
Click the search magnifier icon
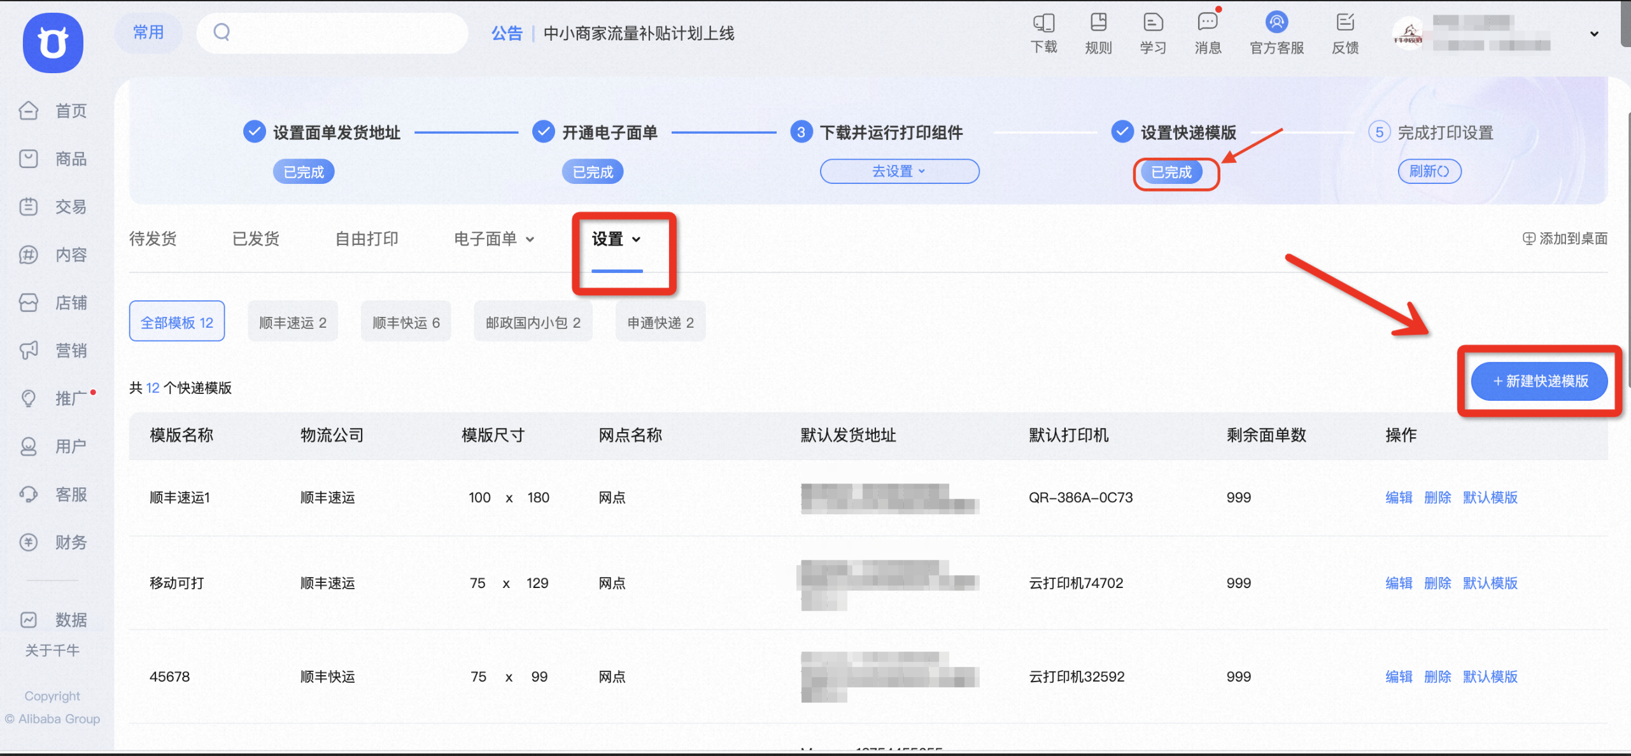(222, 32)
